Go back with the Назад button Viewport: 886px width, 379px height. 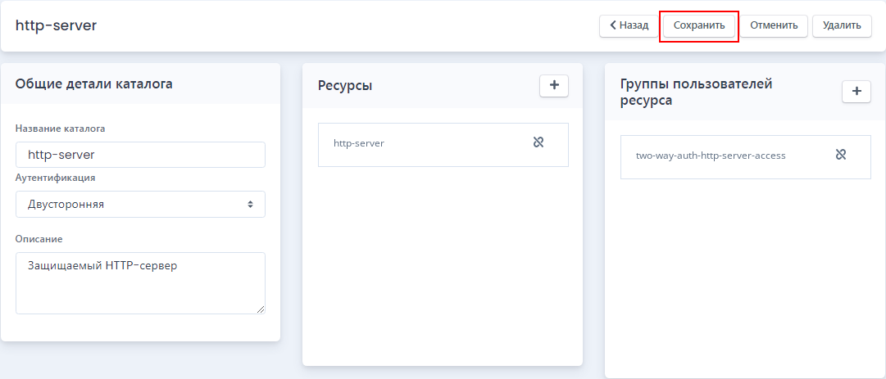pyautogui.click(x=629, y=25)
